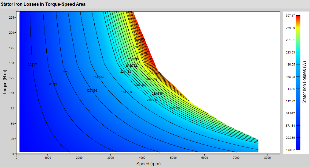Click the color scale gradient bar

[298, 82]
